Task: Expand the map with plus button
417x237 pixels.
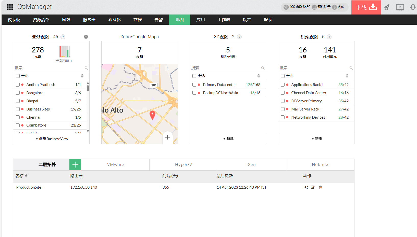Action: point(167,137)
